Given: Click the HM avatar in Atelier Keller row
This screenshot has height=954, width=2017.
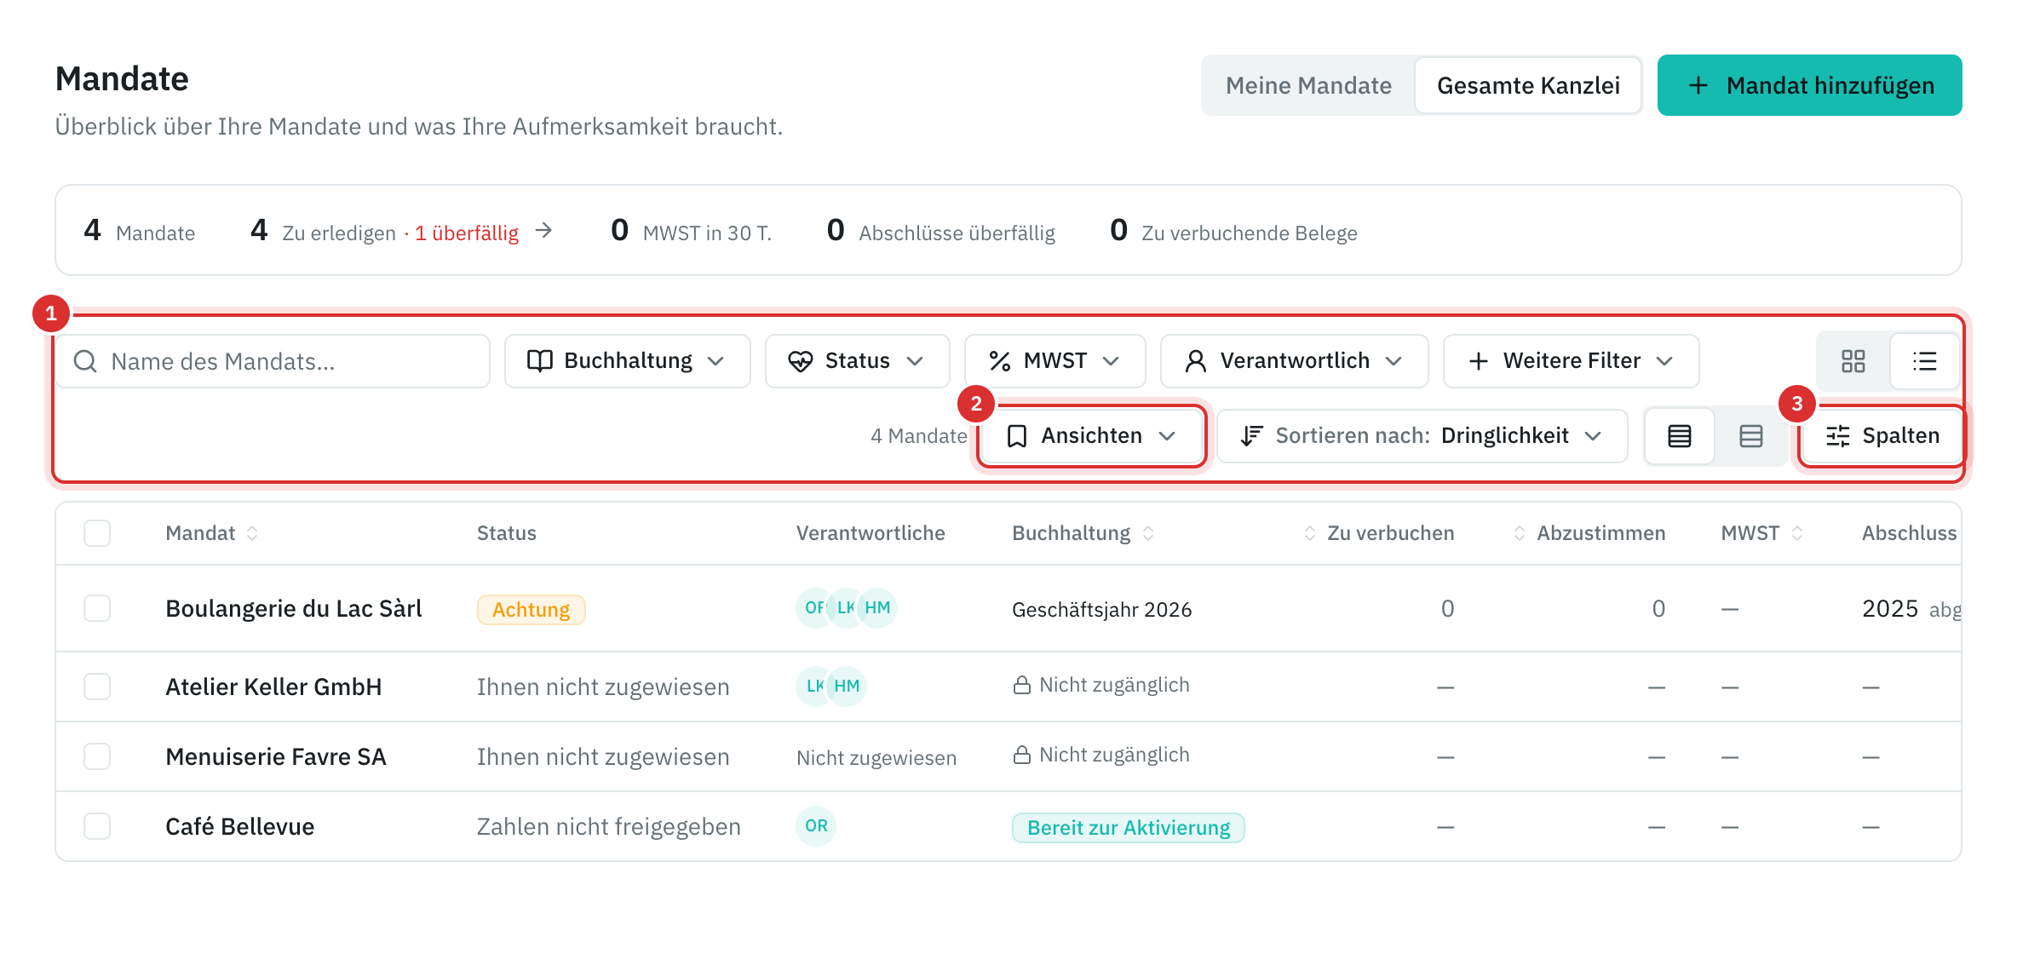Looking at the screenshot, I should coord(847,686).
